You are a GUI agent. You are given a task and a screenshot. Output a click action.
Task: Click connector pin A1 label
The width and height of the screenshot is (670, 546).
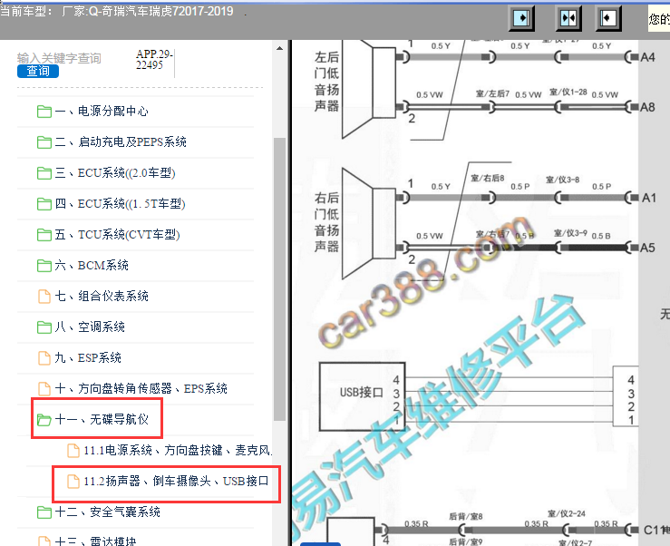point(648,198)
